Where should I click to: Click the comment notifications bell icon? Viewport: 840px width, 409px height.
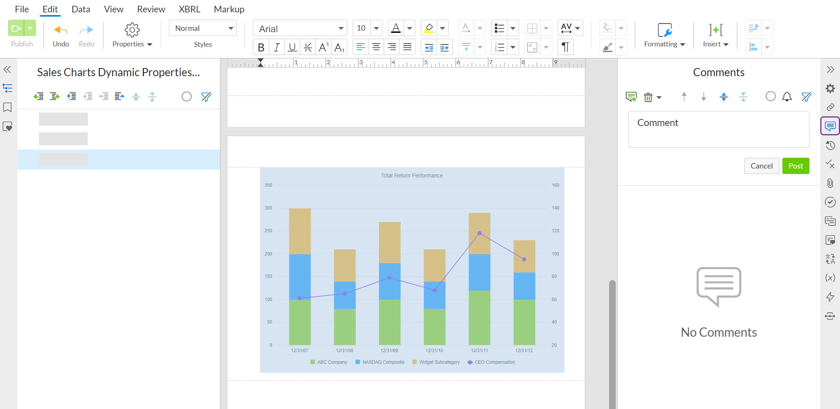pos(787,97)
